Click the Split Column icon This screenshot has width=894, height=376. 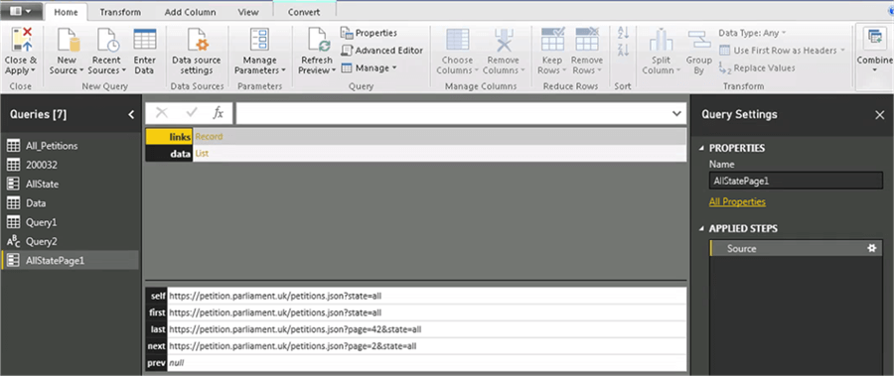pyautogui.click(x=662, y=40)
